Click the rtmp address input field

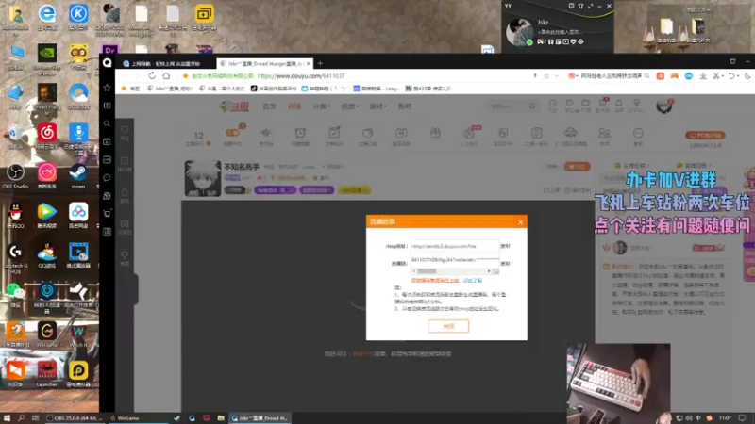455,246
